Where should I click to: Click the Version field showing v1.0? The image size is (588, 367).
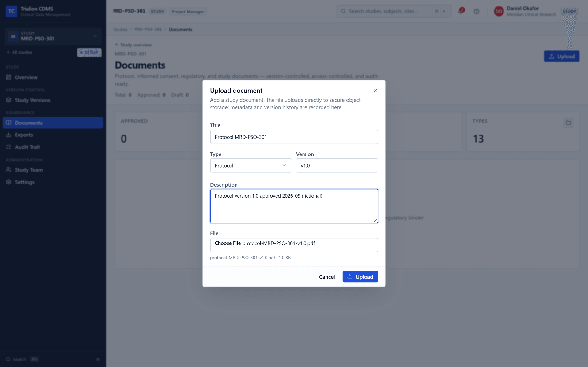(337, 165)
